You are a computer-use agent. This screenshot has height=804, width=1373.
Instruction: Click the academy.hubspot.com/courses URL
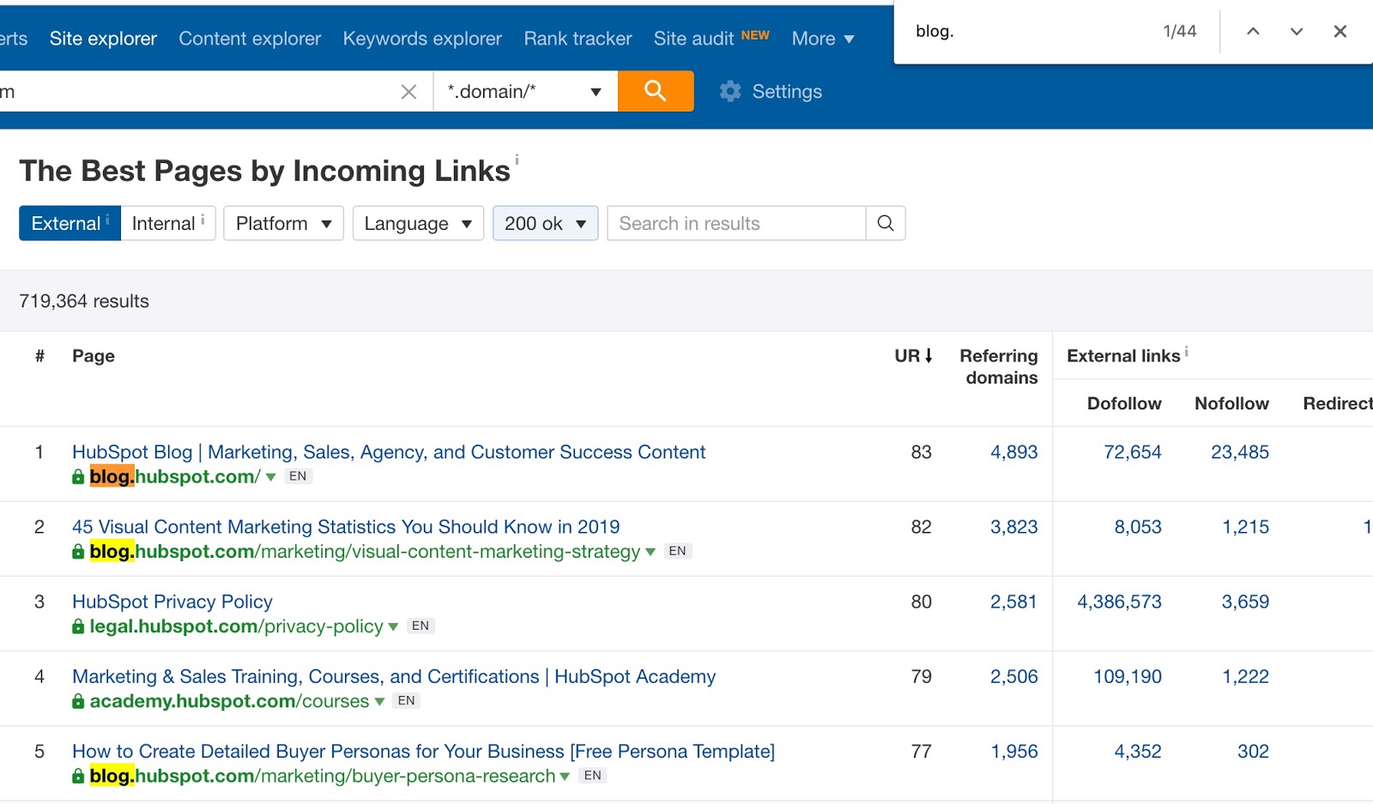point(229,701)
